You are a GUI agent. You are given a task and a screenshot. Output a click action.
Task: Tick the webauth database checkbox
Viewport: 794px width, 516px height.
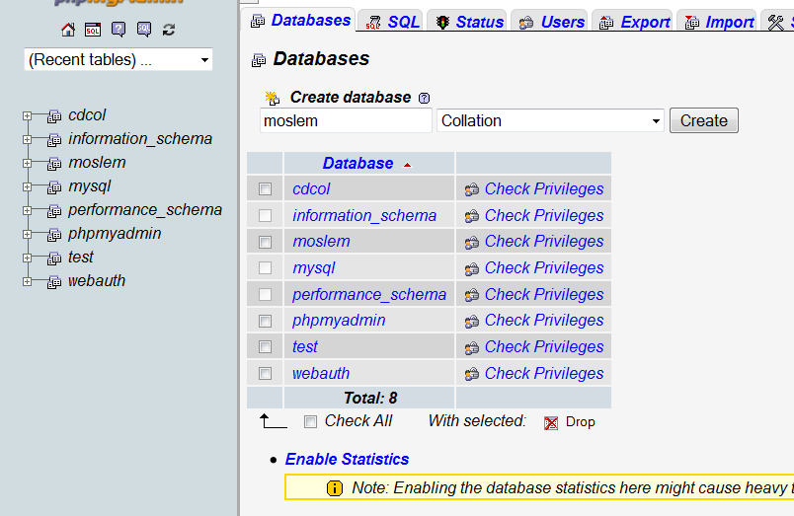(x=265, y=374)
